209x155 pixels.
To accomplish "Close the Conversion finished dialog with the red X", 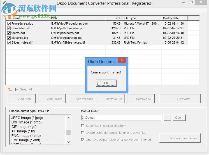I will click(122, 60).
